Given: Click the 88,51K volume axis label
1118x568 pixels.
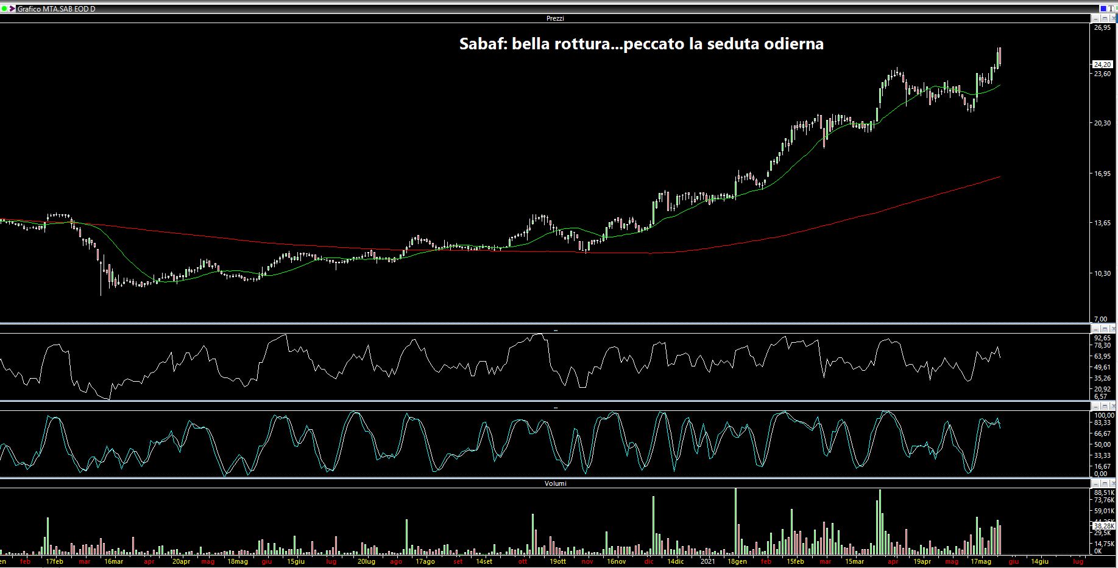Looking at the screenshot, I should pos(1104,493).
